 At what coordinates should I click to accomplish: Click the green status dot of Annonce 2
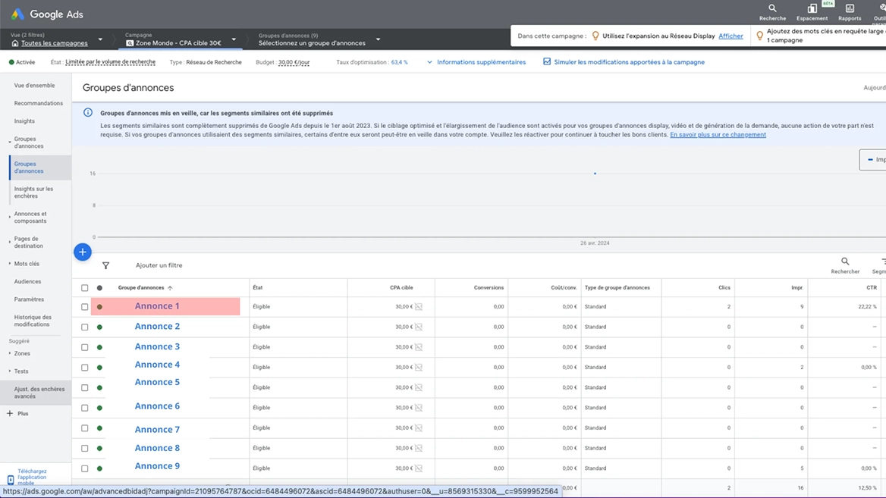point(99,327)
